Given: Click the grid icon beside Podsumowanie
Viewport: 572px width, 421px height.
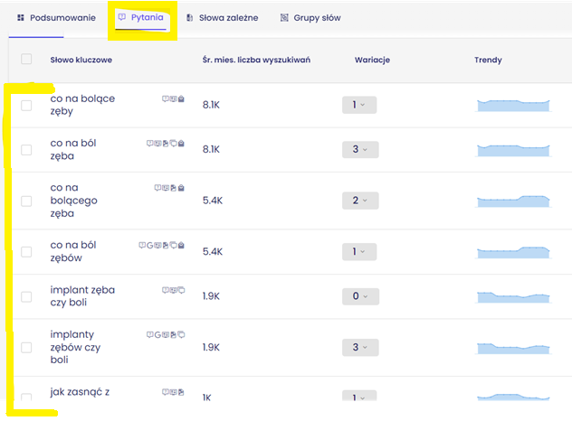Looking at the screenshot, I should tap(21, 17).
